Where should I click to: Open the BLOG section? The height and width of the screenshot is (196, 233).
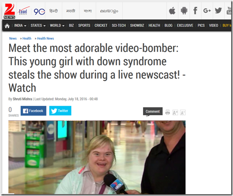[169, 25]
